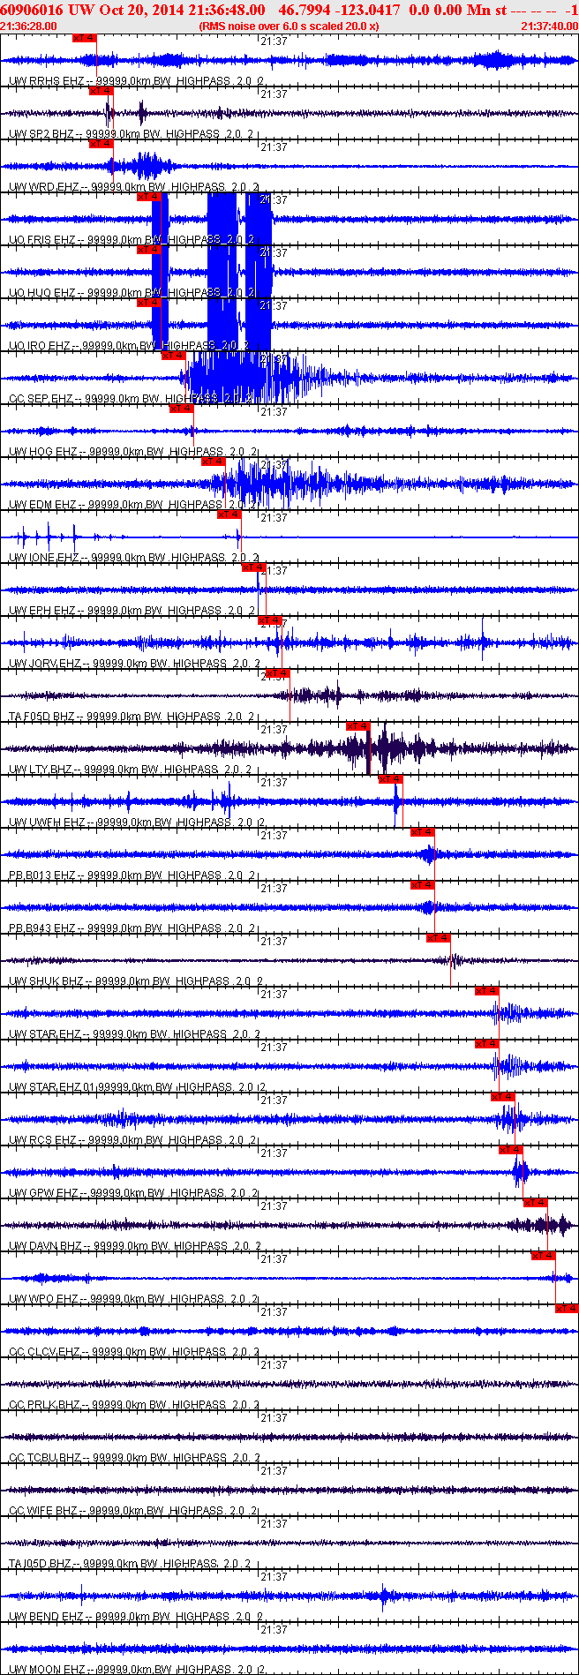
Task: Select the 'UW GPW EHZ' station label
Action: coord(44,1193)
